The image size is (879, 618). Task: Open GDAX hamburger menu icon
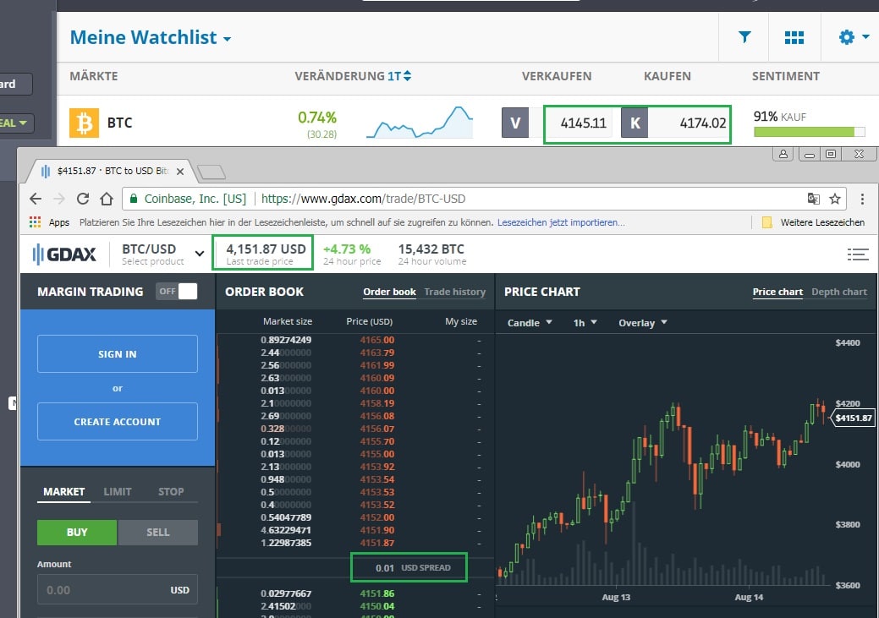click(857, 254)
